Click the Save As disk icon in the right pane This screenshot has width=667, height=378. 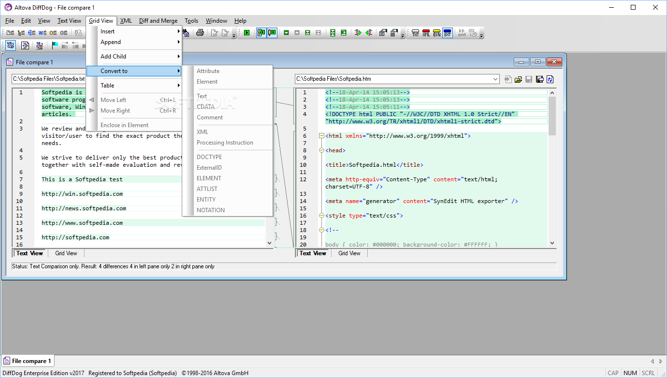539,79
